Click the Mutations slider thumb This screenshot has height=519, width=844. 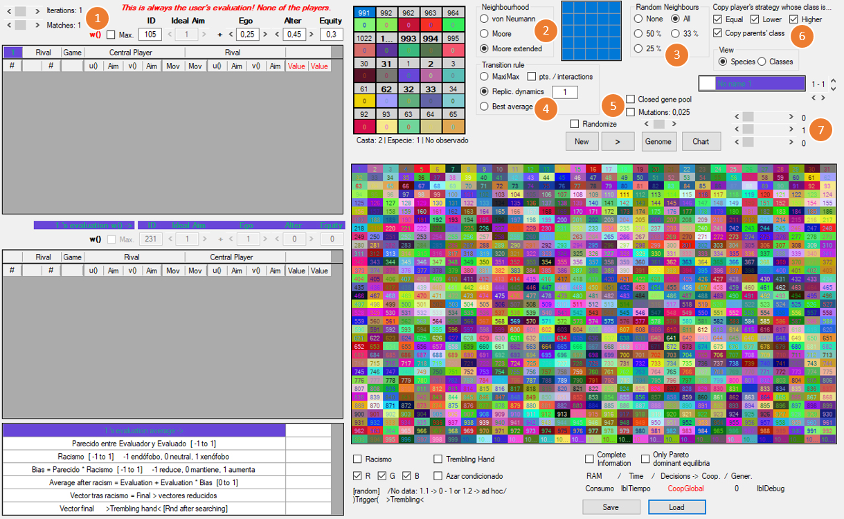pyautogui.click(x=659, y=124)
